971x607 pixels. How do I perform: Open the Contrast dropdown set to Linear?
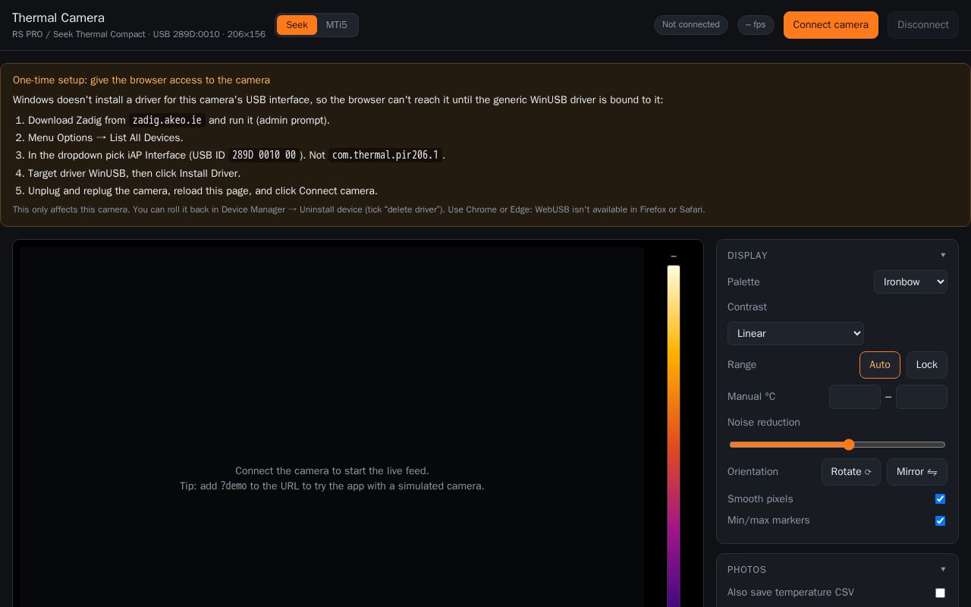click(796, 333)
